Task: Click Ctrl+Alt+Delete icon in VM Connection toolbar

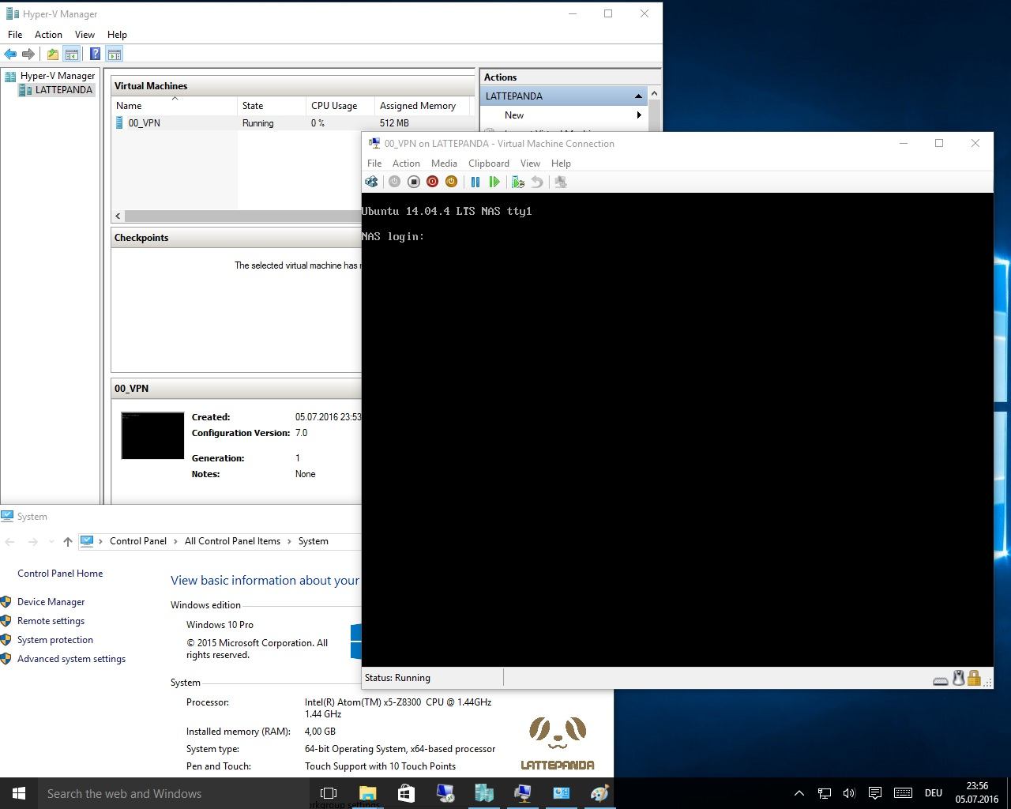Action: [371, 182]
